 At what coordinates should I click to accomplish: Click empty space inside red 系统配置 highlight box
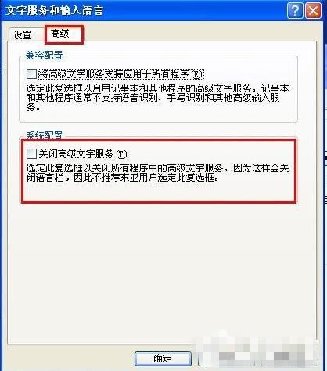tap(159, 192)
